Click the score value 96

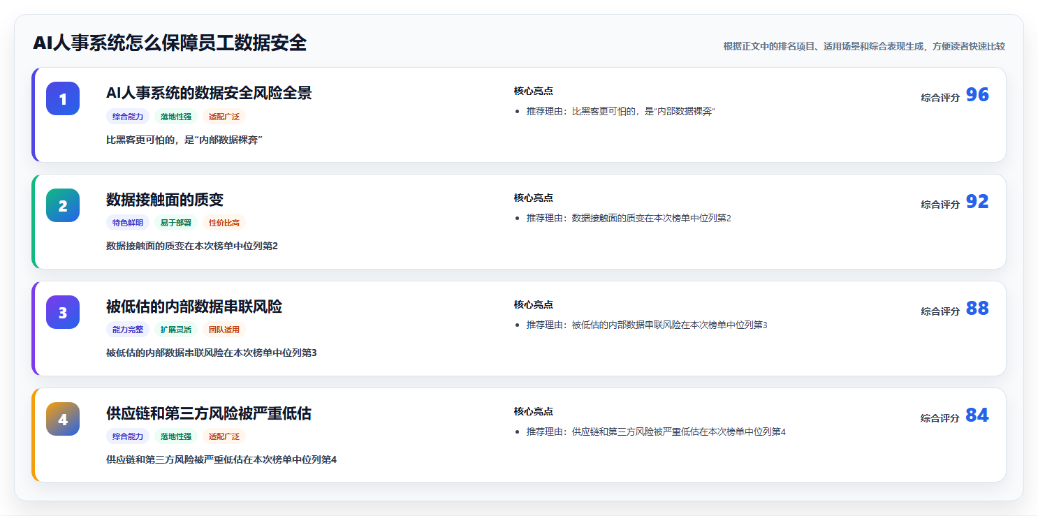(x=977, y=95)
